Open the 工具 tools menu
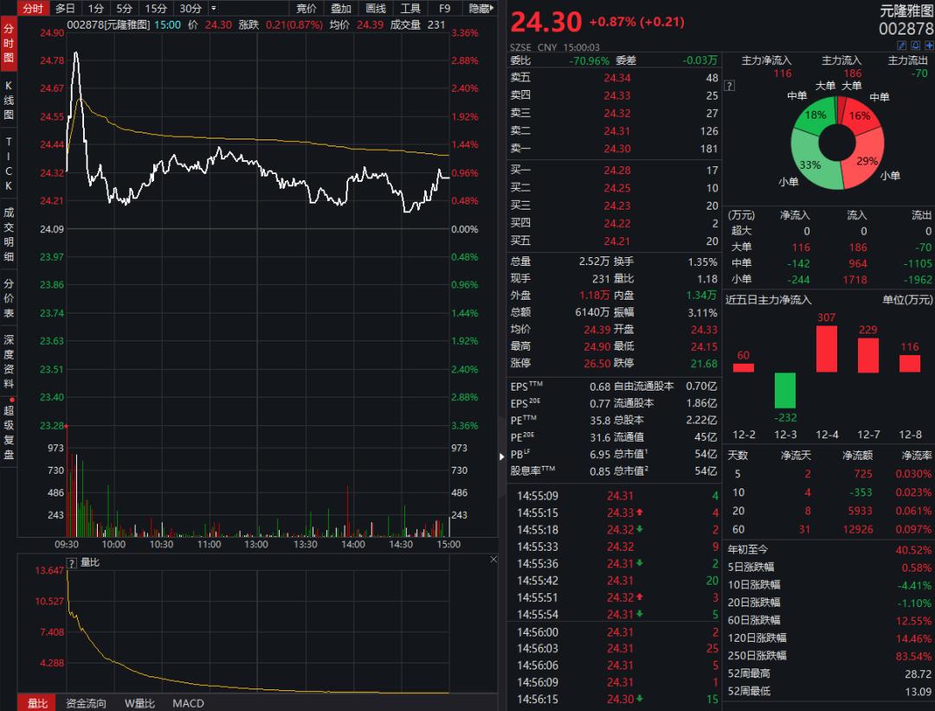935x711 pixels. pos(410,9)
